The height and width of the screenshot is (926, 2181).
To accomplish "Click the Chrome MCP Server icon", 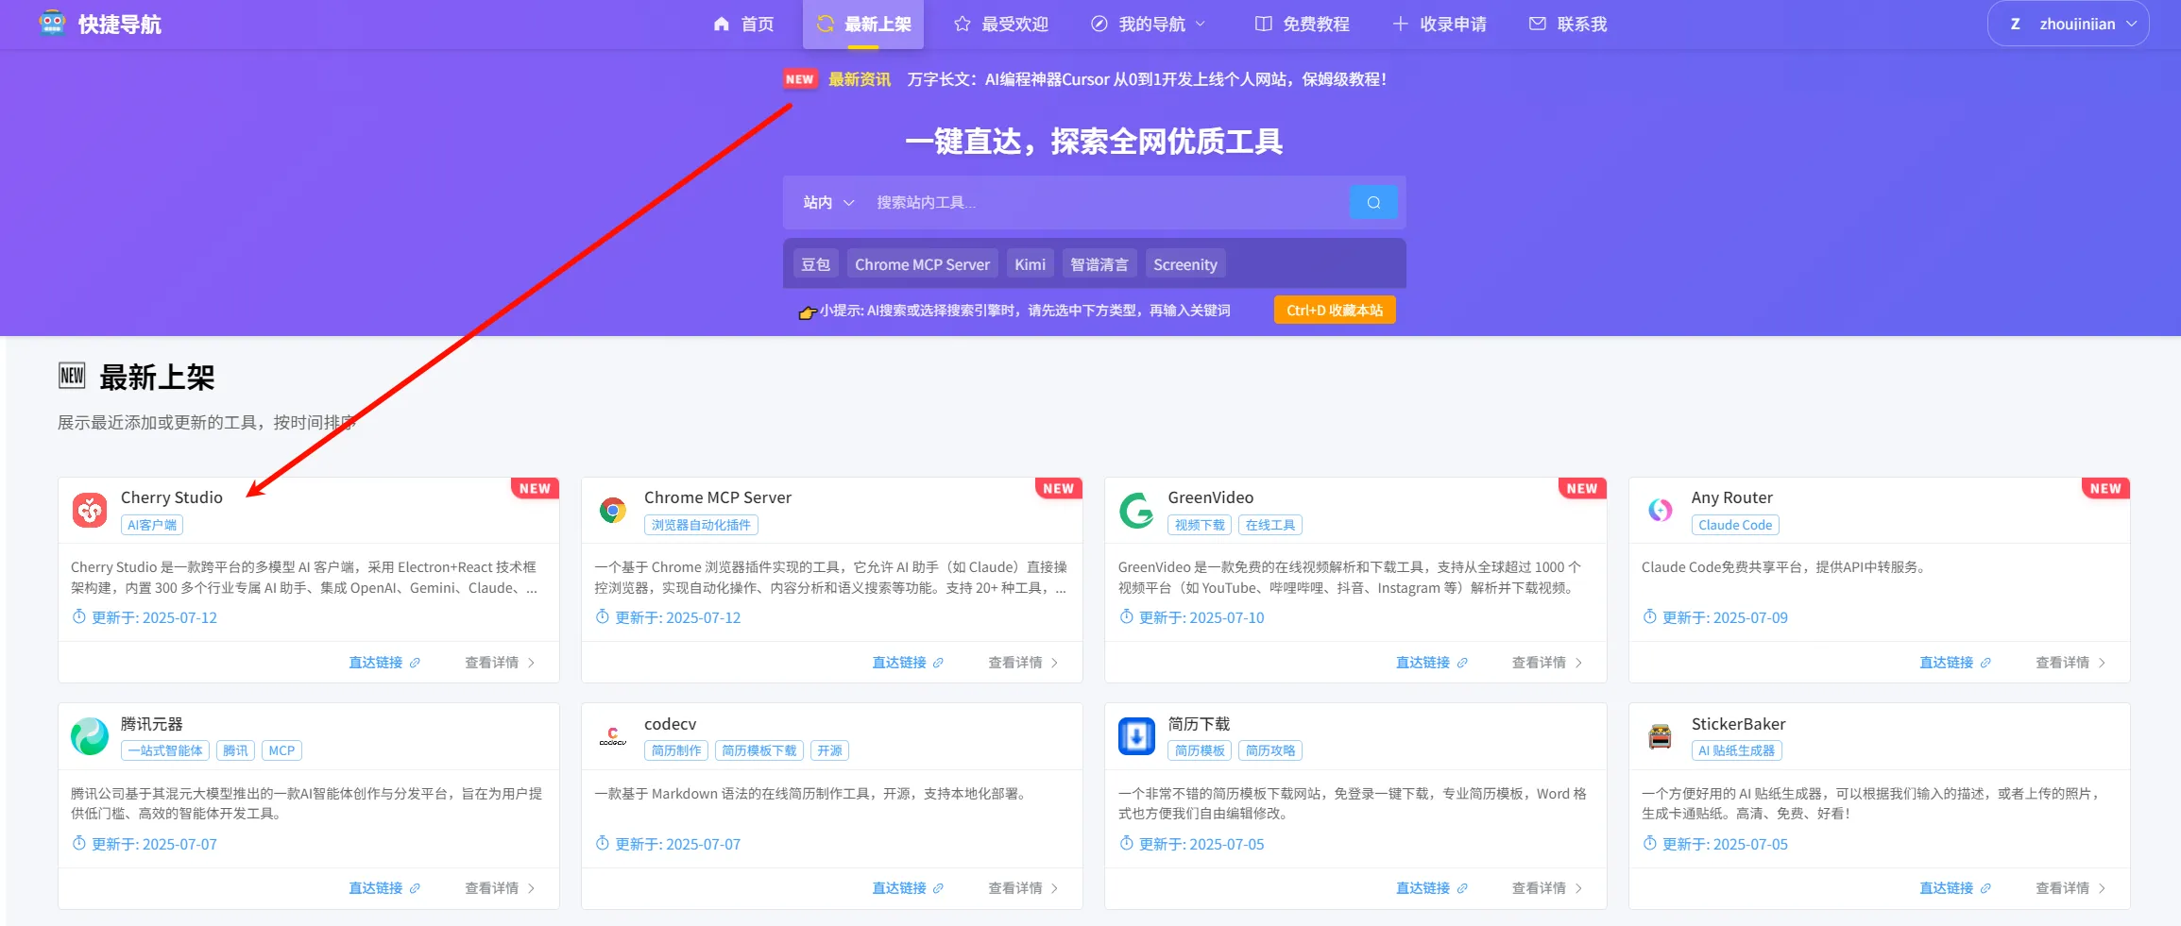I will [613, 510].
